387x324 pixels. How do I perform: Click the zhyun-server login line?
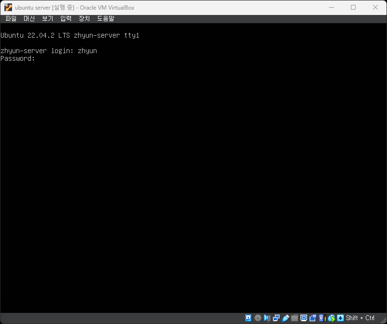49,51
